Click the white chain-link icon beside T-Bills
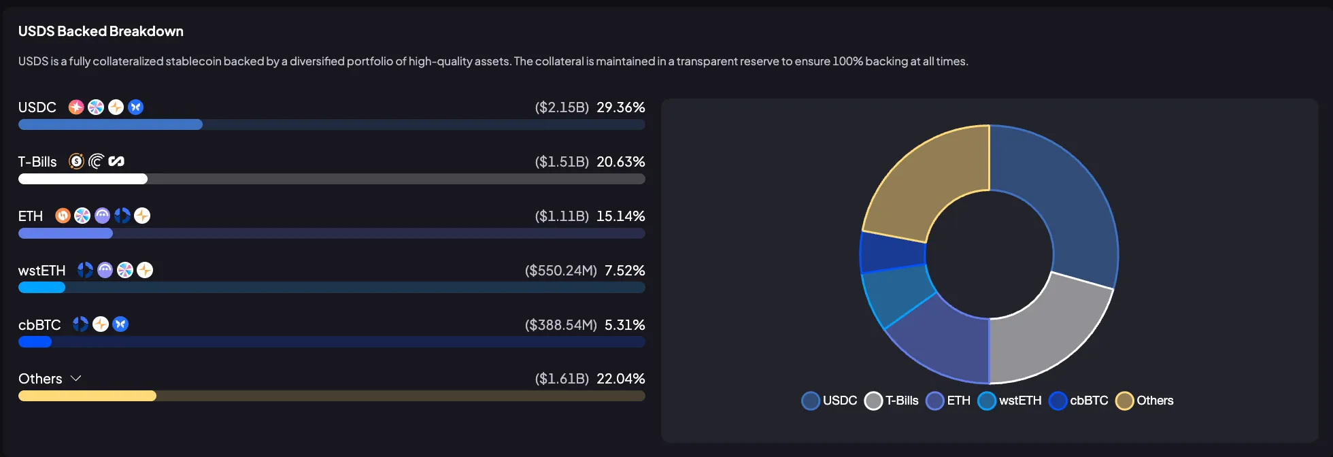Image resolution: width=1333 pixels, height=457 pixels. pyautogui.click(x=116, y=161)
